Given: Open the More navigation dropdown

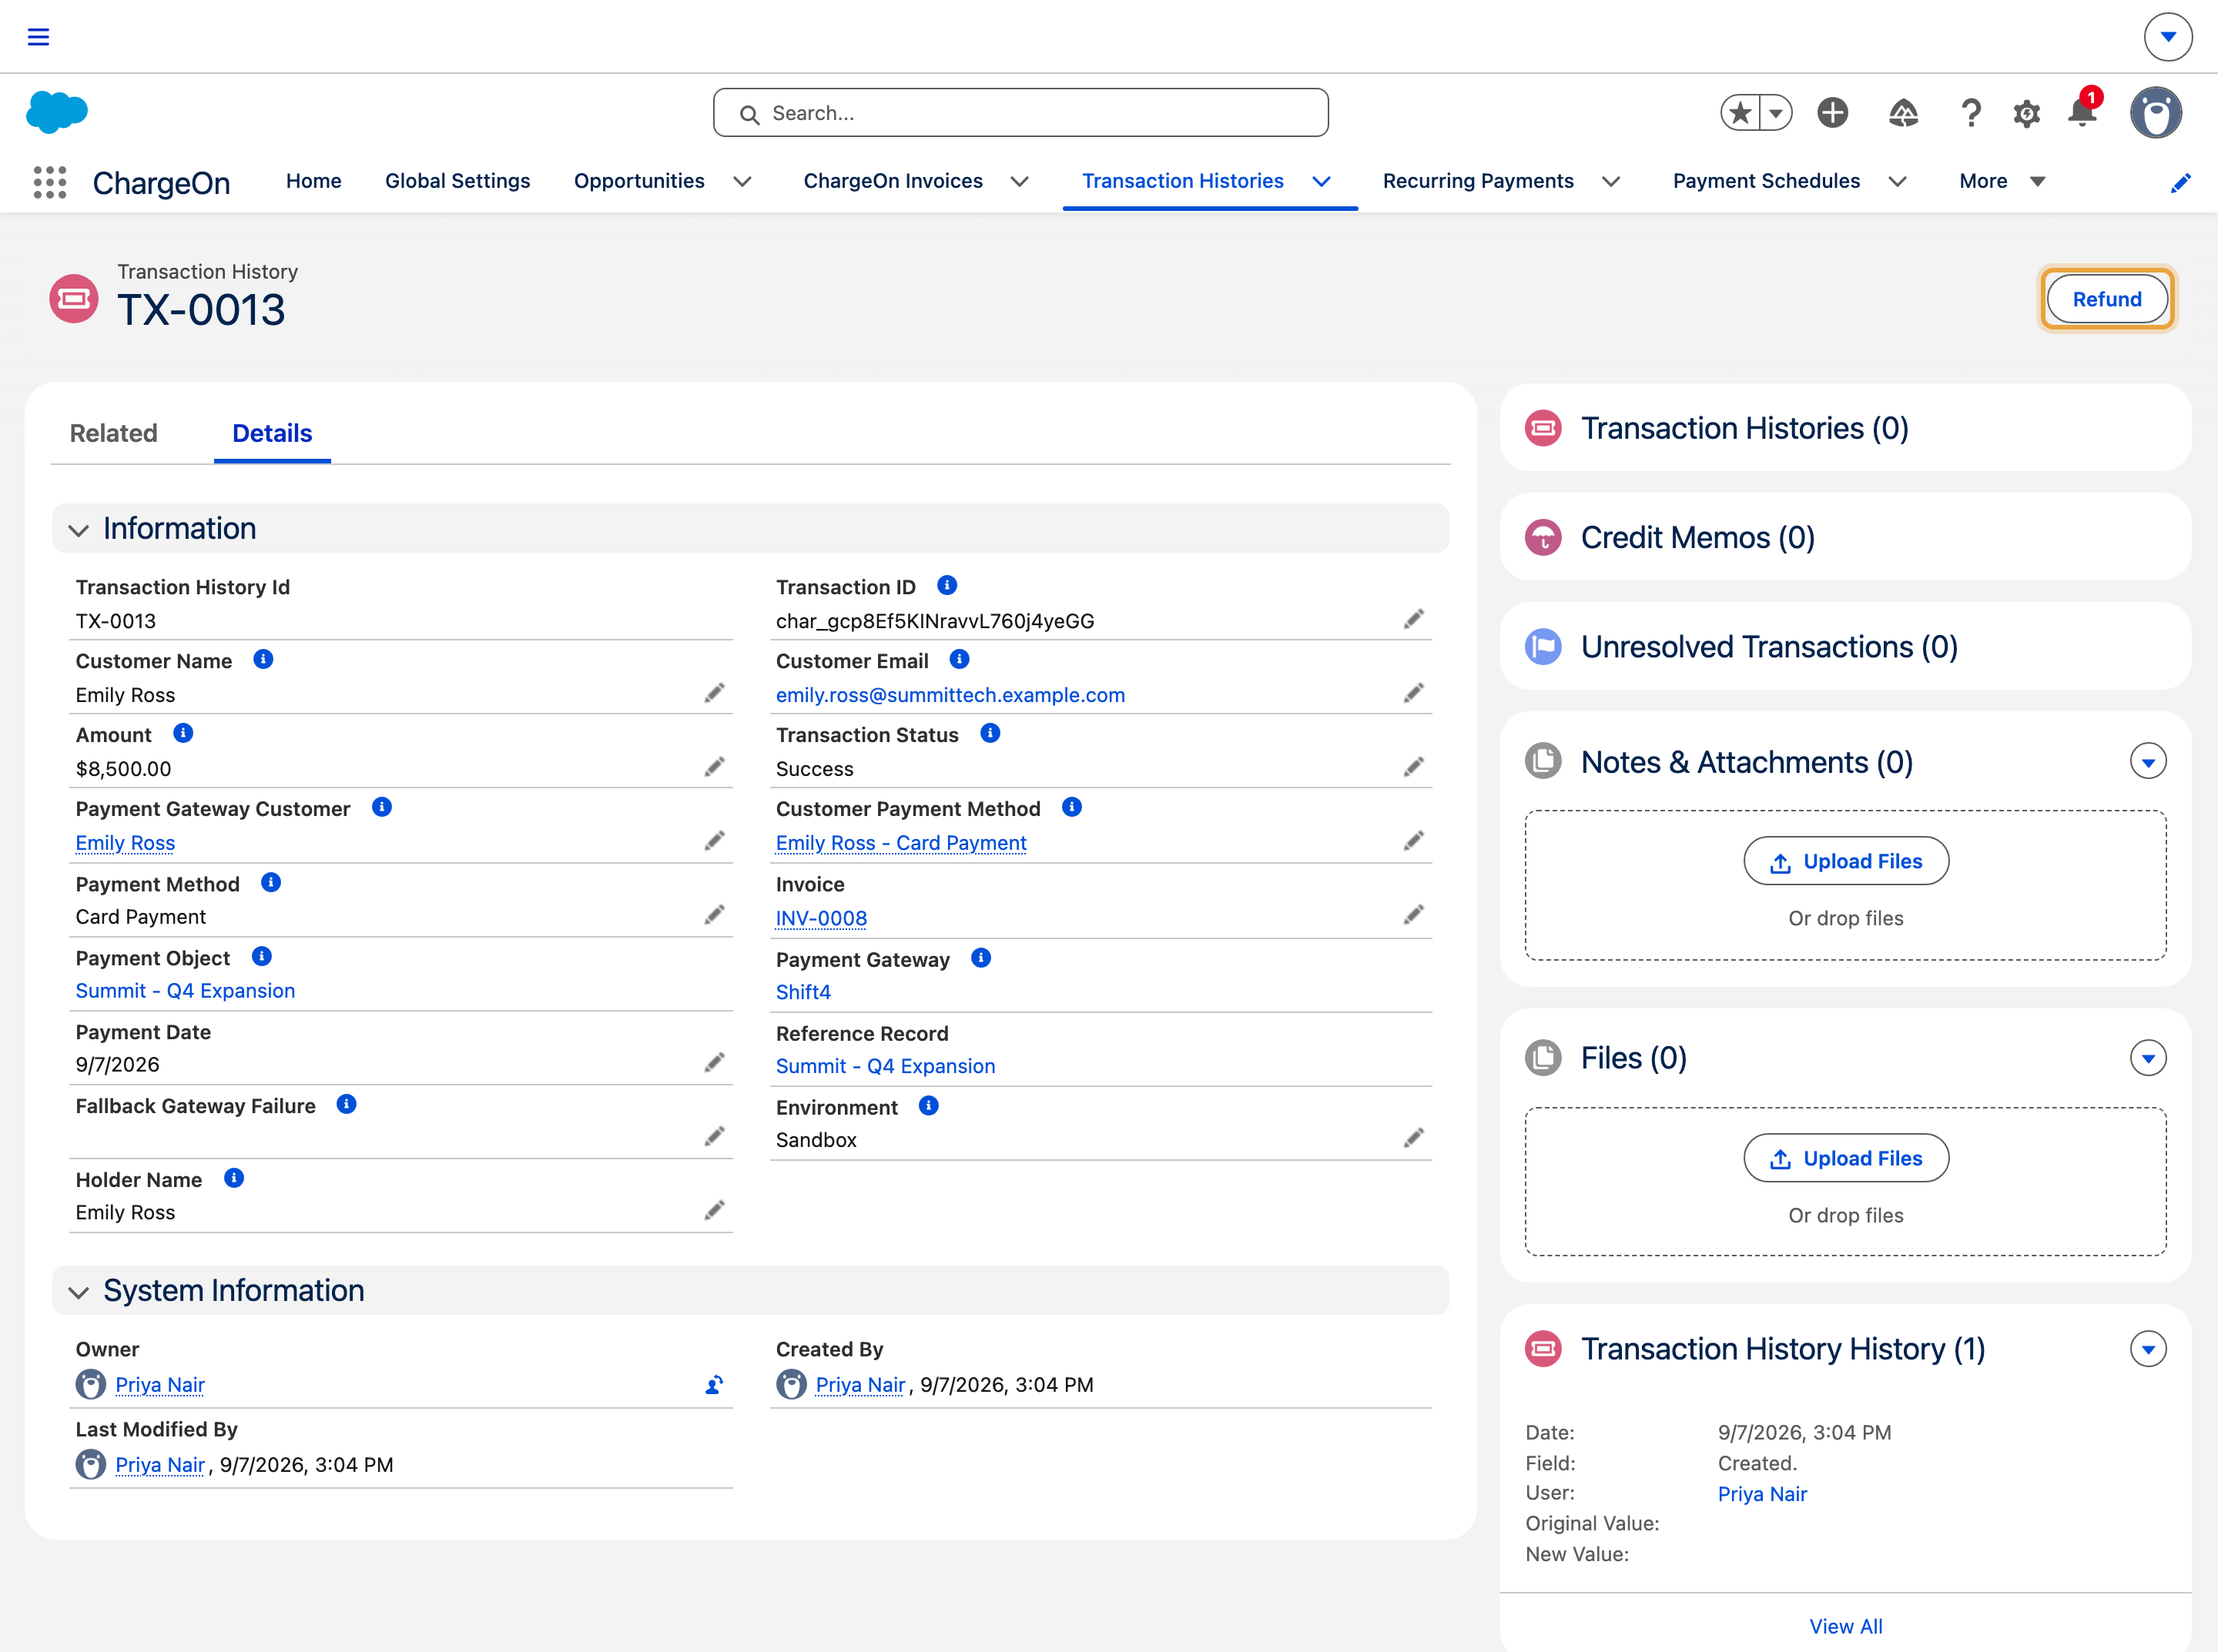Looking at the screenshot, I should point(2002,182).
